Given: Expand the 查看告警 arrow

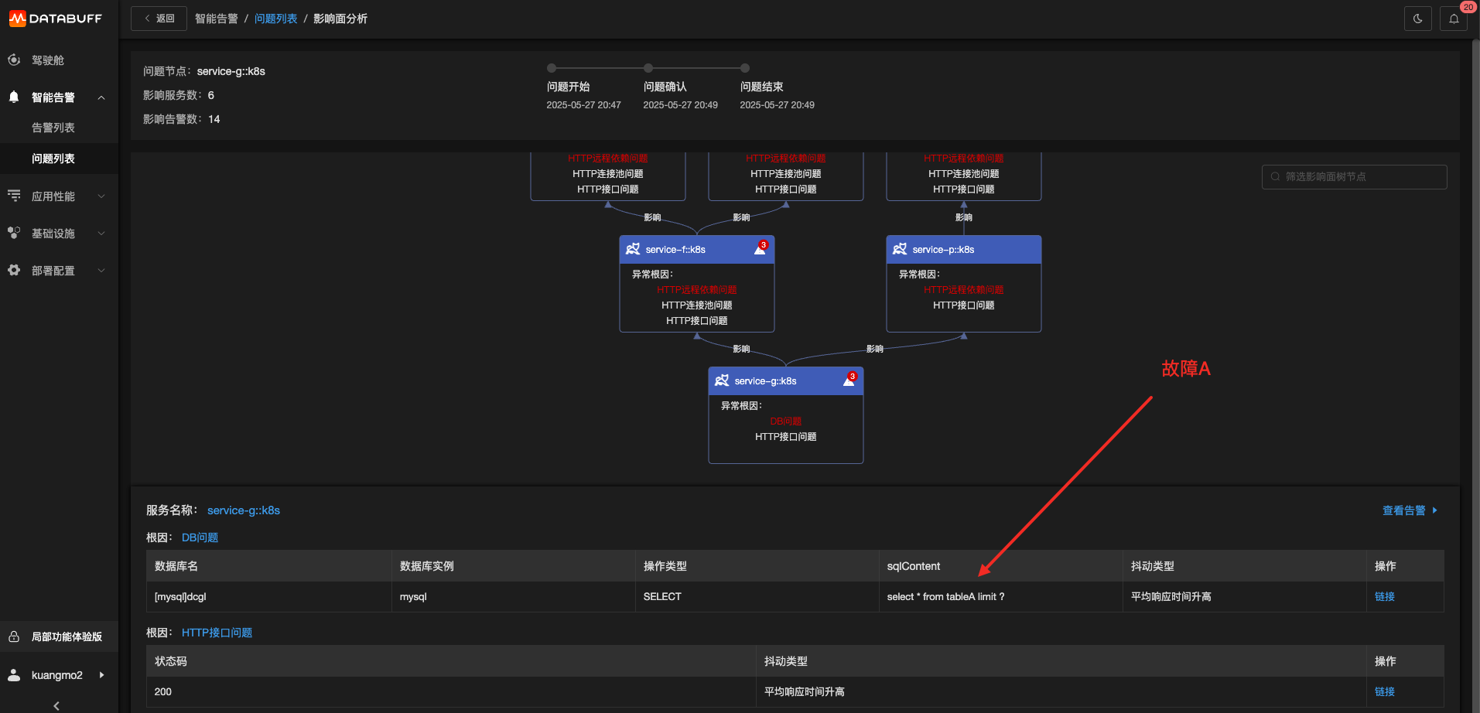Looking at the screenshot, I should pos(1434,510).
